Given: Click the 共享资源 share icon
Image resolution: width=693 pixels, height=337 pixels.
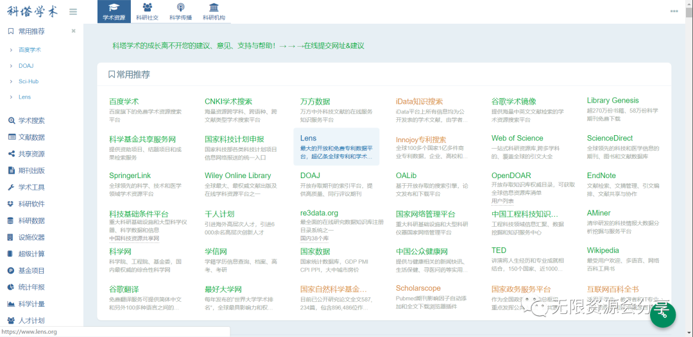Looking at the screenshot, I should point(12,154).
